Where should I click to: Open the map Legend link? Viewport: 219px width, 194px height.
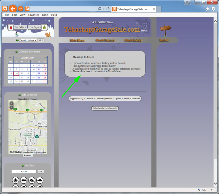coord(34,99)
